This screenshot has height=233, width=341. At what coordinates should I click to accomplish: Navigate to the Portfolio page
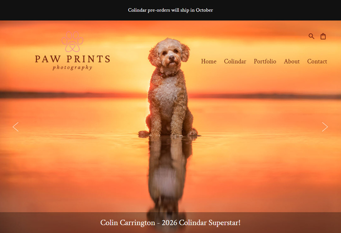tap(265, 61)
